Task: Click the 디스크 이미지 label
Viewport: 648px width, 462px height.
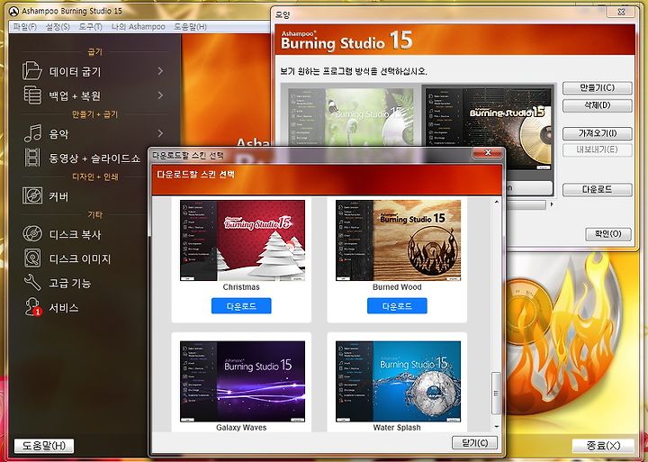Action: click(x=80, y=259)
